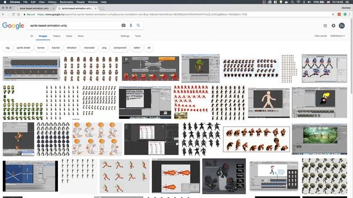Open the Donkey Kong ape sprites thumbnail

256,139
